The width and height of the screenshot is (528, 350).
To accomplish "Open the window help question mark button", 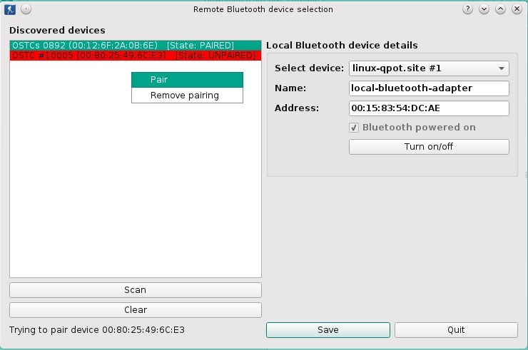I will tap(467, 9).
